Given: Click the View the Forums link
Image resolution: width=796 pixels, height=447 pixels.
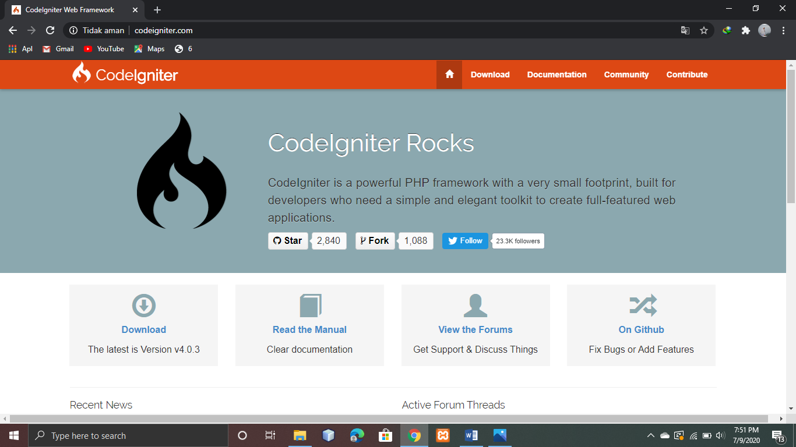Looking at the screenshot, I should pos(476,329).
